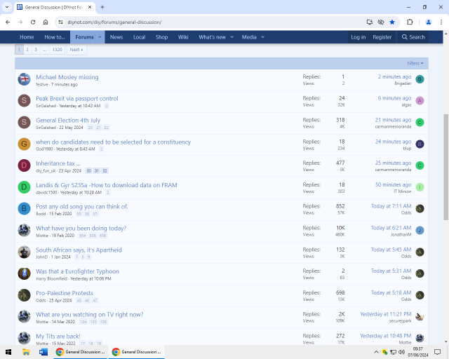Click festive's avatar on Michael Mosley thread
449x359 pixels.
click(24, 79)
